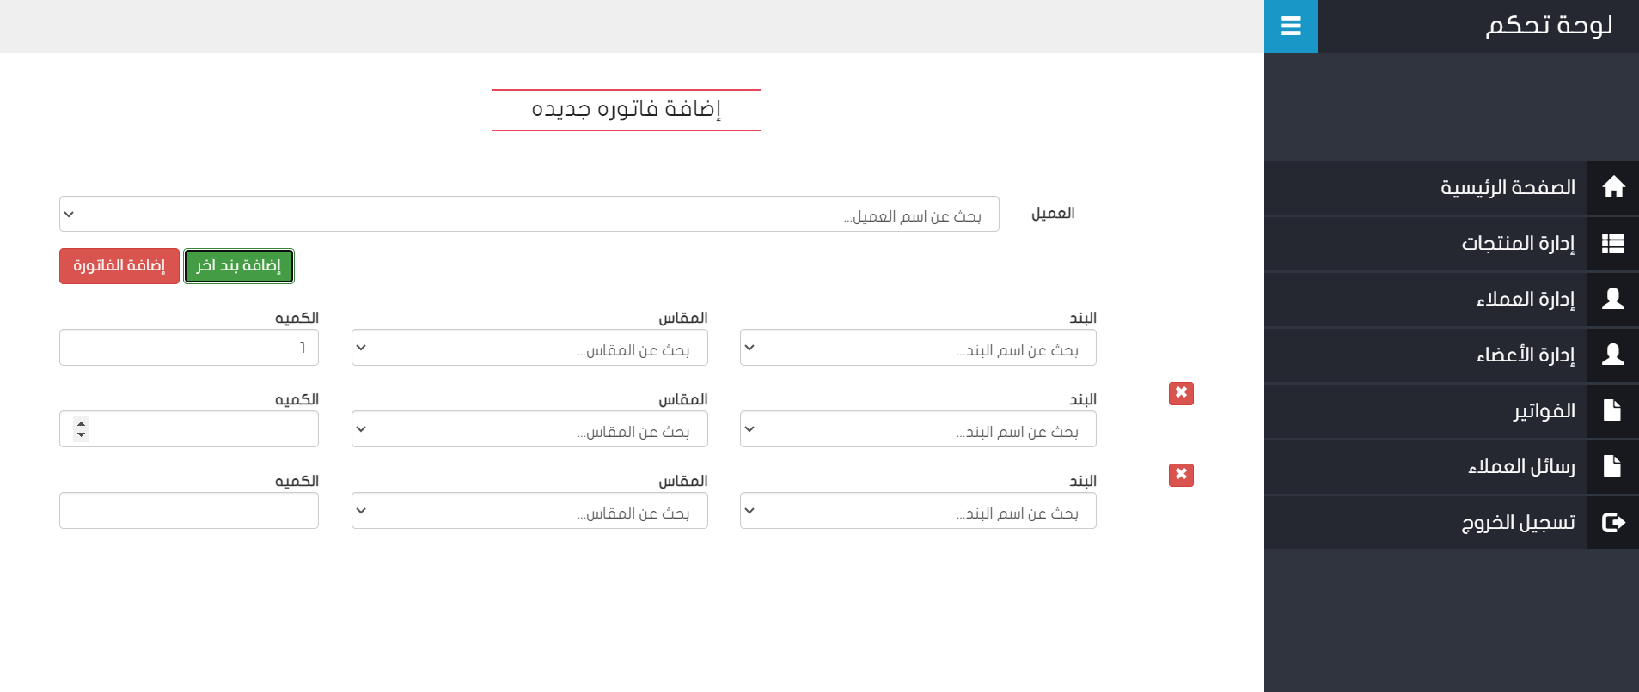Screen dimensions: 1639x692
Task: Click the red إضافة الفاتورة button
Action: pos(119,266)
